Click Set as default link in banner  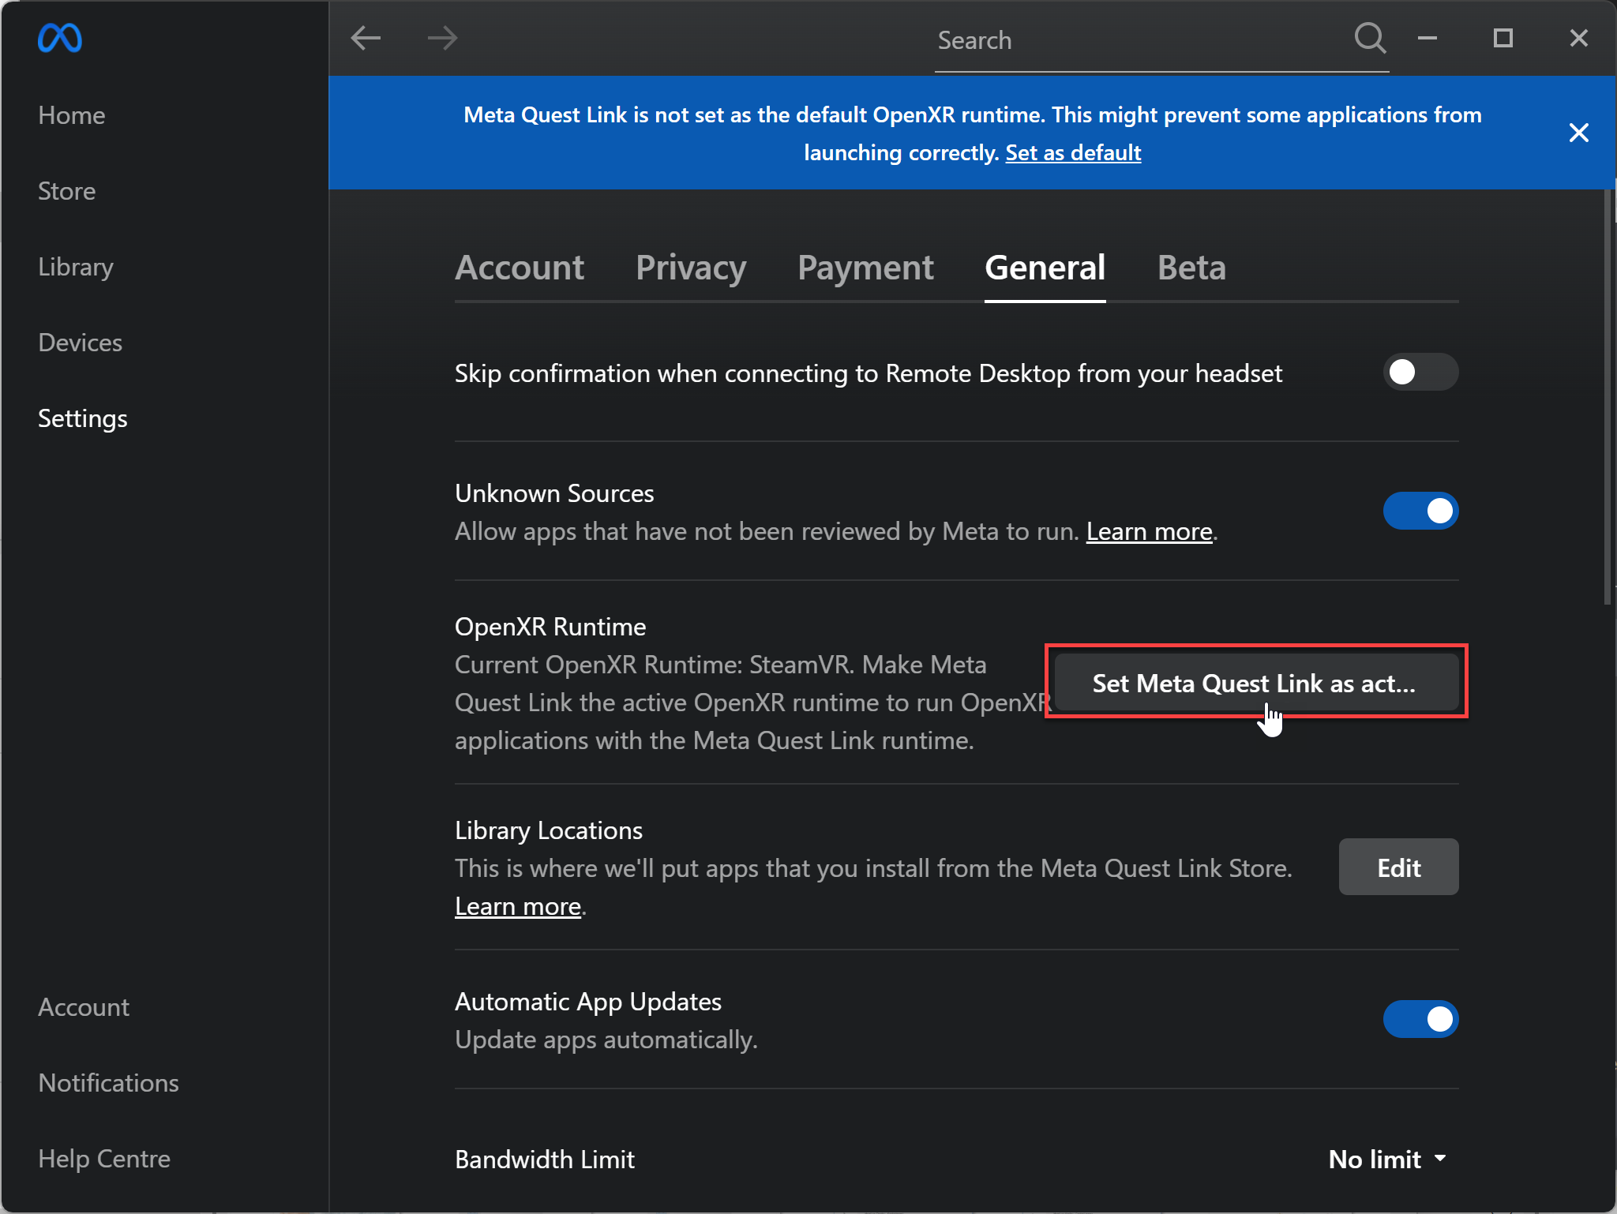point(1072,152)
